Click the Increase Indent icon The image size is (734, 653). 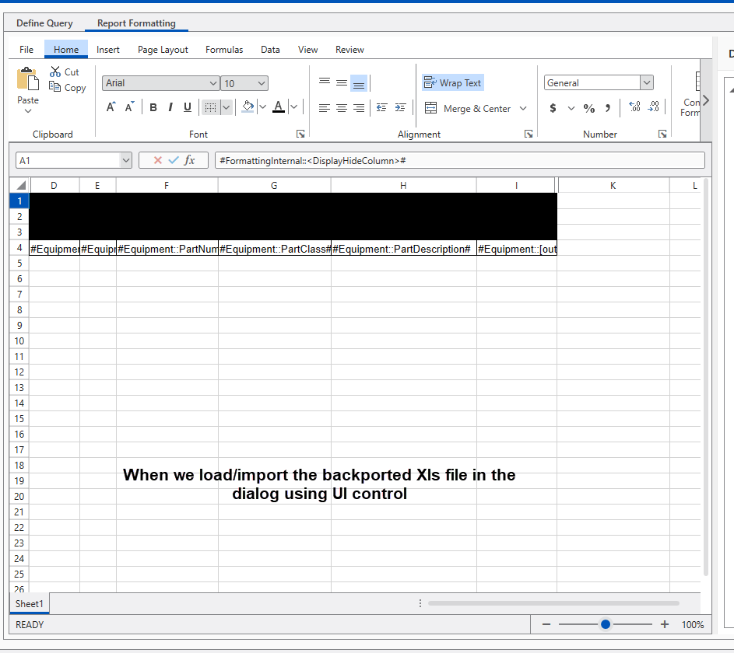[400, 108]
